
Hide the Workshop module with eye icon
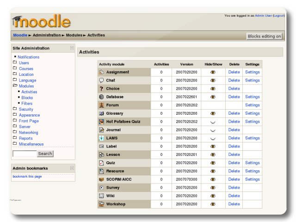point(213,204)
